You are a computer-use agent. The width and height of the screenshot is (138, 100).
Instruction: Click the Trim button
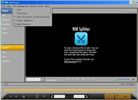click(x=123, y=96)
